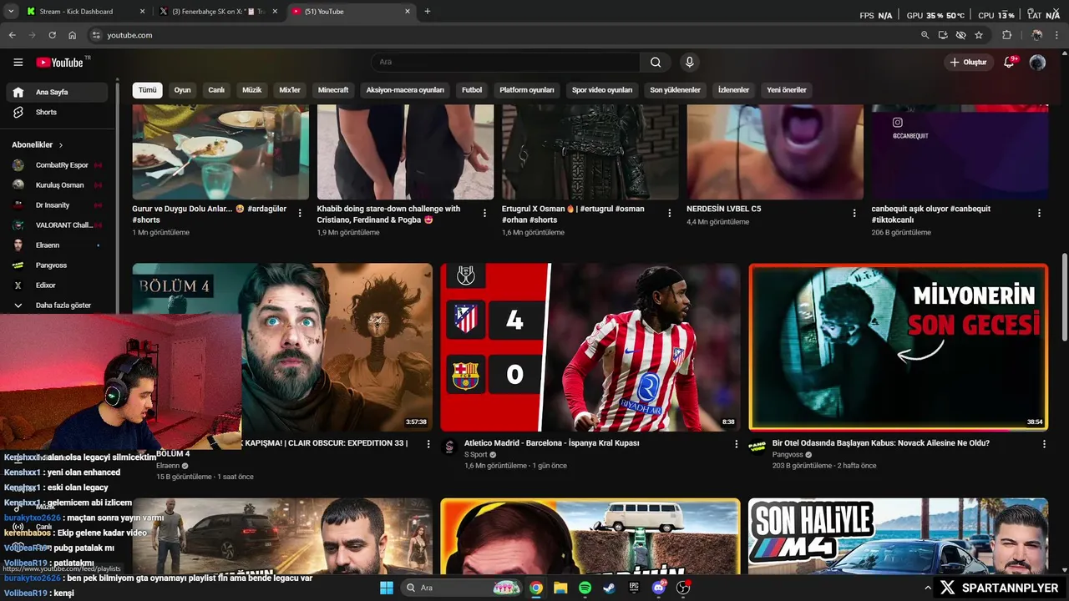Open the browser extensions puzzle icon
This screenshot has width=1069, height=601.
click(1006, 35)
